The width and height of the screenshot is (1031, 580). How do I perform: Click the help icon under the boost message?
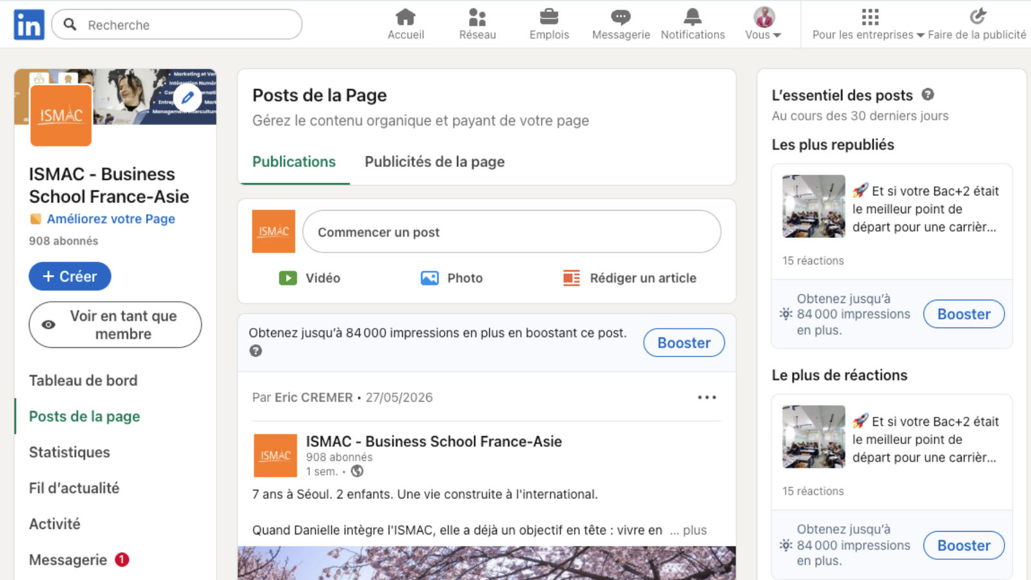click(256, 351)
